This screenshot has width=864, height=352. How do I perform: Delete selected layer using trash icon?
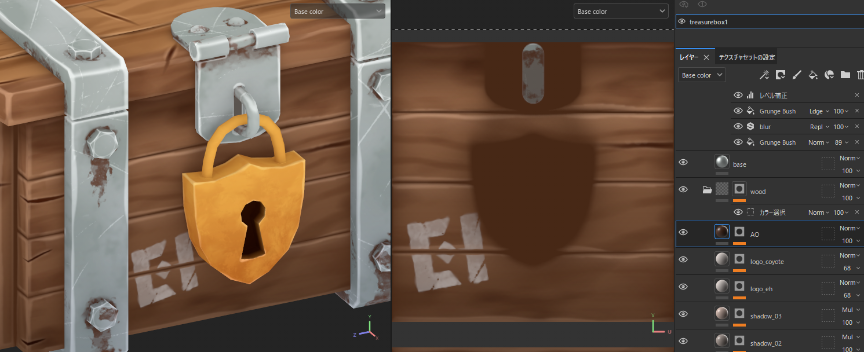click(860, 75)
